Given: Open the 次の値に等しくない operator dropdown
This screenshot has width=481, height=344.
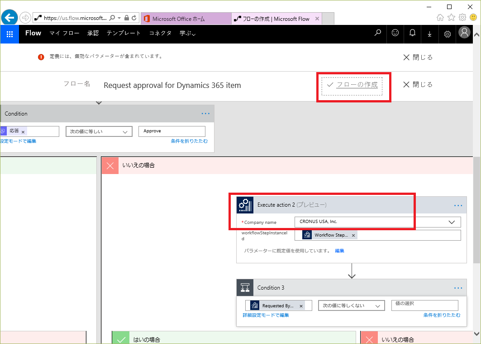Looking at the screenshot, I should [x=352, y=305].
